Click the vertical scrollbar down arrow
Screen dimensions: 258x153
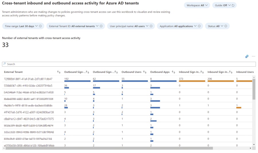[254, 145]
